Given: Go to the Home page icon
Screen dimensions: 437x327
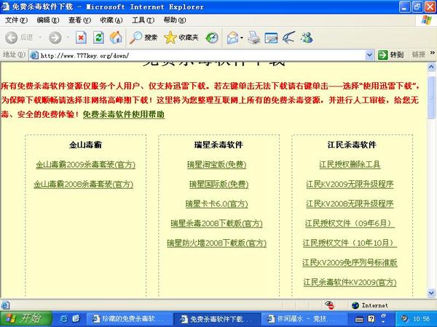Looking at the screenshot, I should pyautogui.click(x=116, y=37).
